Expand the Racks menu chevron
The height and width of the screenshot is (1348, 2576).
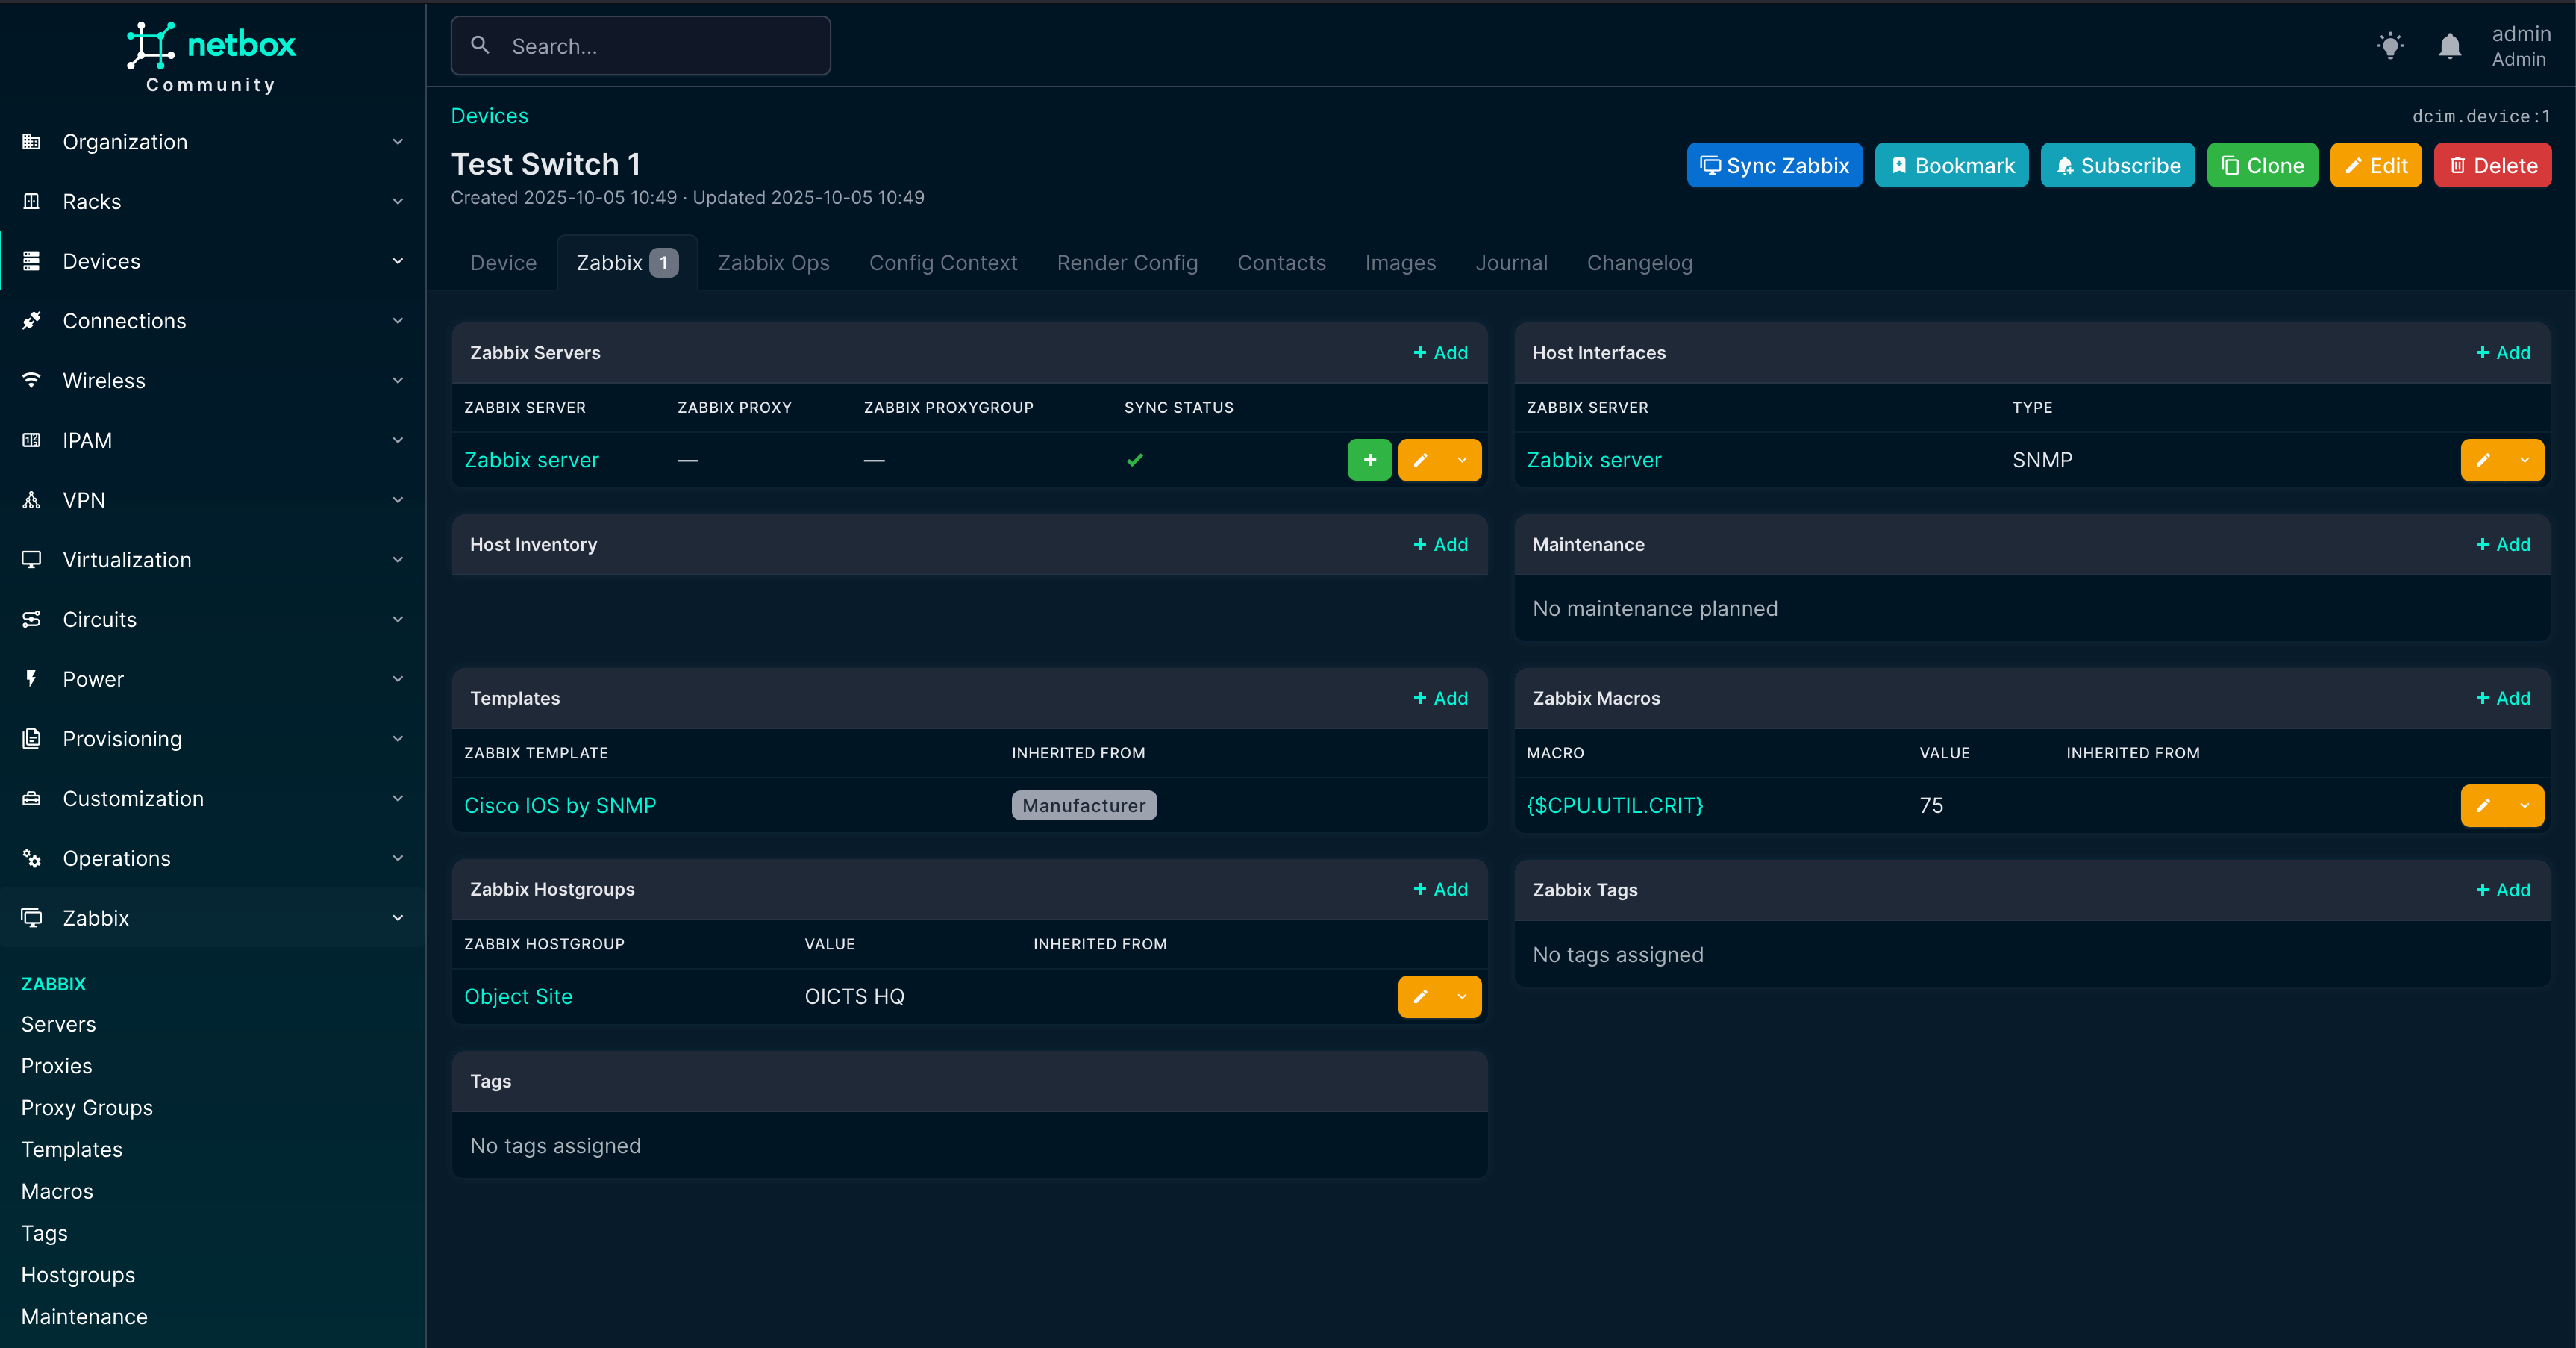tap(398, 201)
